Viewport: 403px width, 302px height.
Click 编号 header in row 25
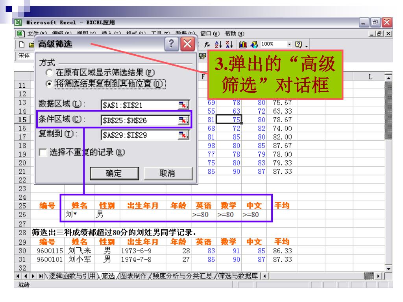coord(48,205)
